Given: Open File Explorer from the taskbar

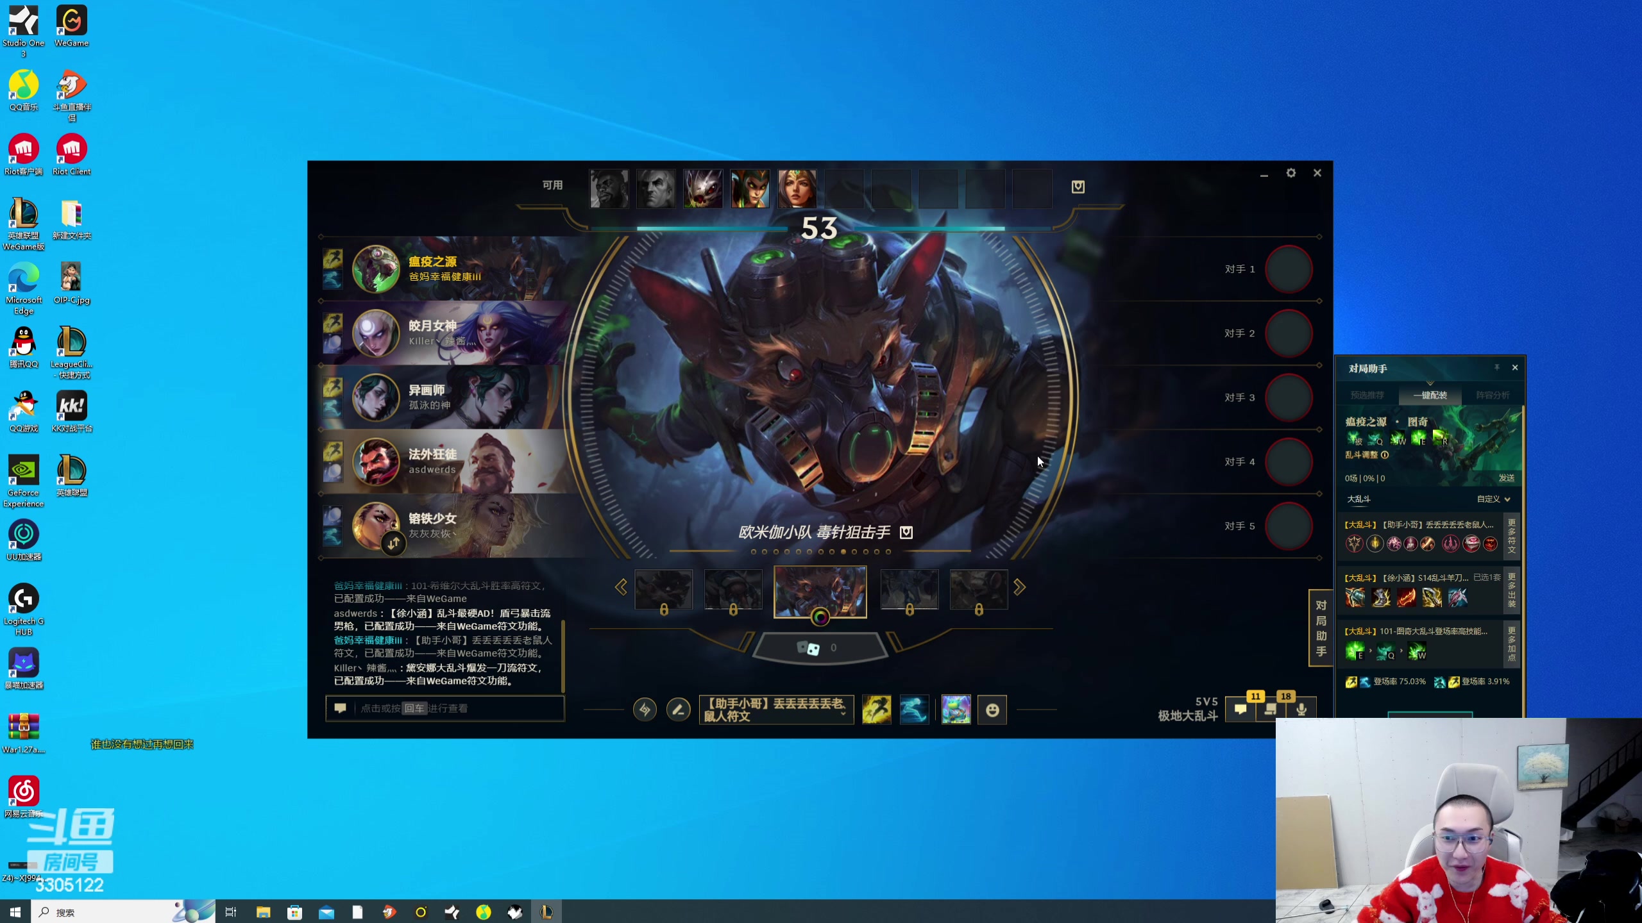Looking at the screenshot, I should click(x=263, y=911).
